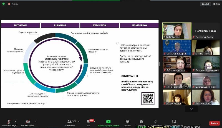222x128 pixels.
Task: Open reactions smiley icon
Action: 141,122
